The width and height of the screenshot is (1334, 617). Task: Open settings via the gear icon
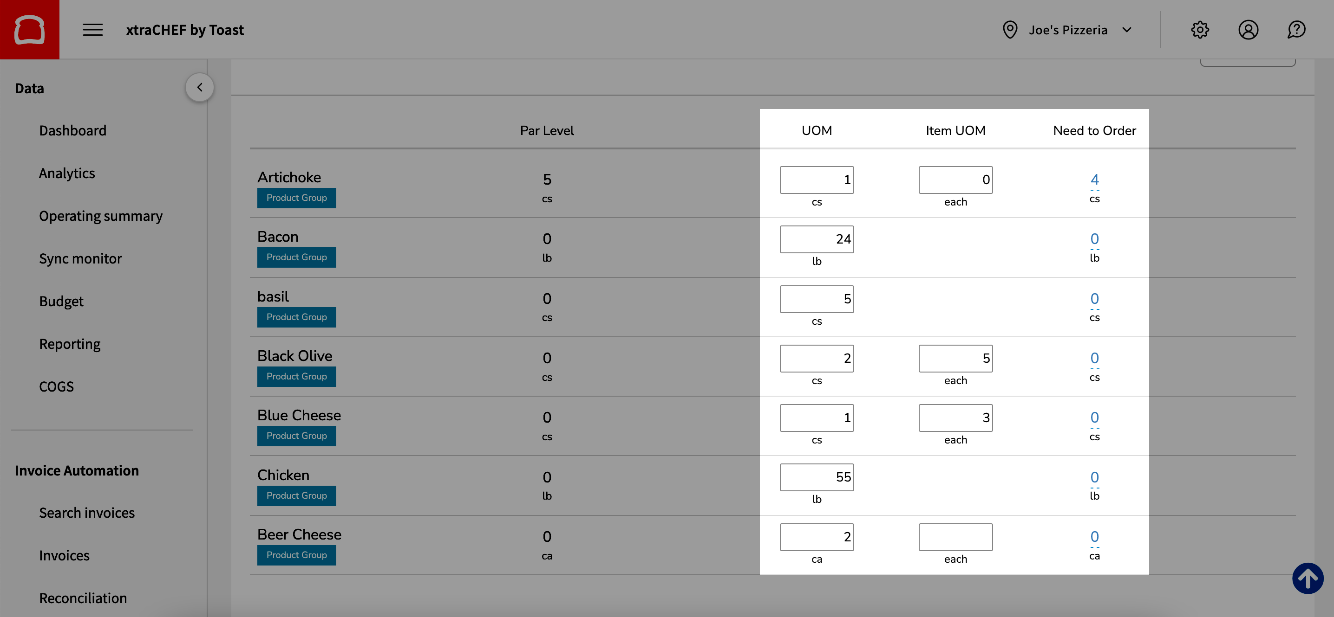[x=1200, y=30]
